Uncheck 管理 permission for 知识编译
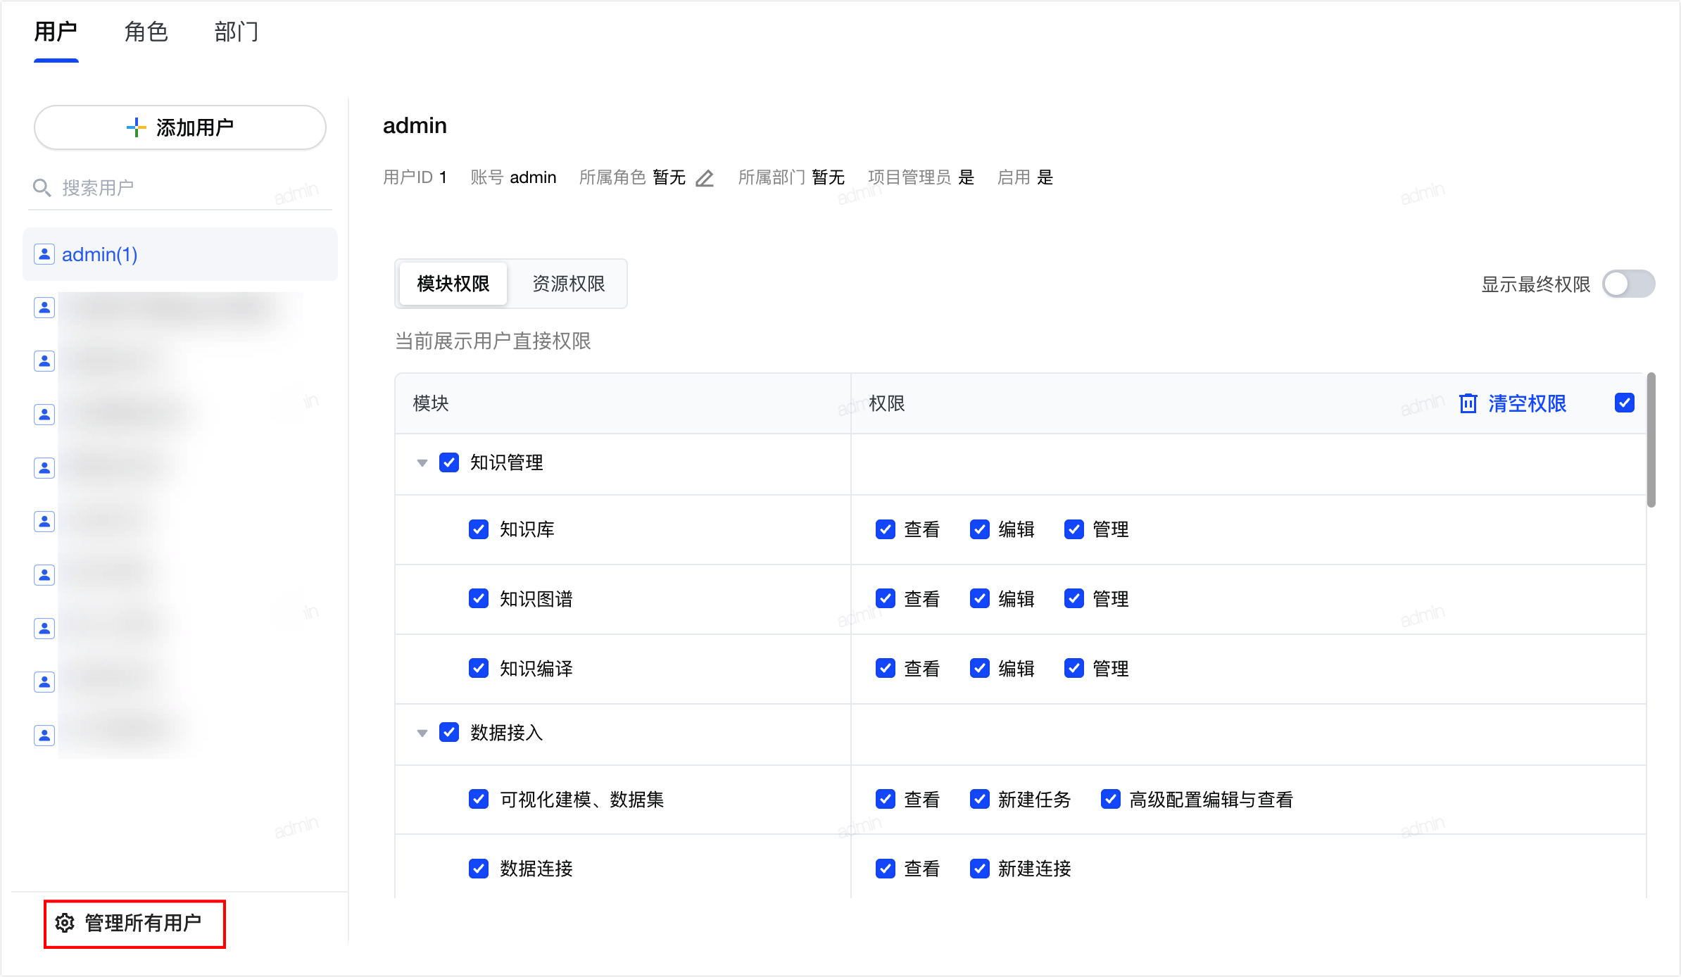 pyautogui.click(x=1074, y=669)
